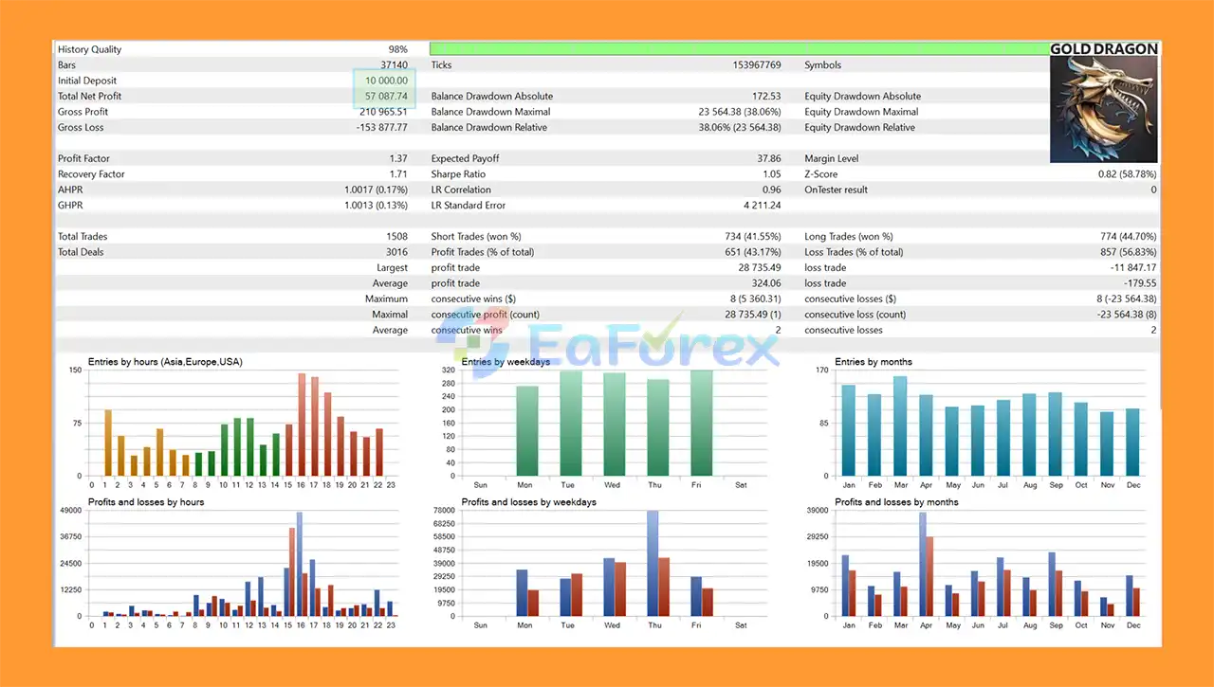
Task: Open the Gold Dragon emblem image
Action: 1104,109
